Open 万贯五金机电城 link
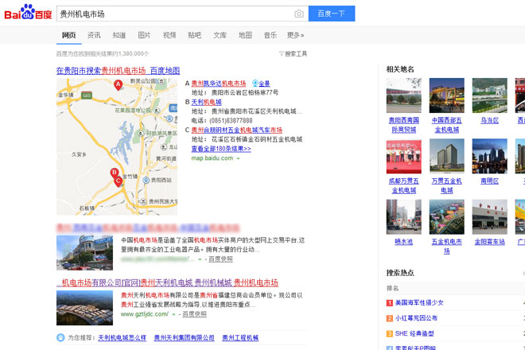The image size is (525, 350). pos(447,185)
